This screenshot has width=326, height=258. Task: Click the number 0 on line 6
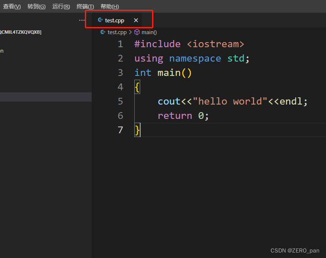click(x=201, y=116)
